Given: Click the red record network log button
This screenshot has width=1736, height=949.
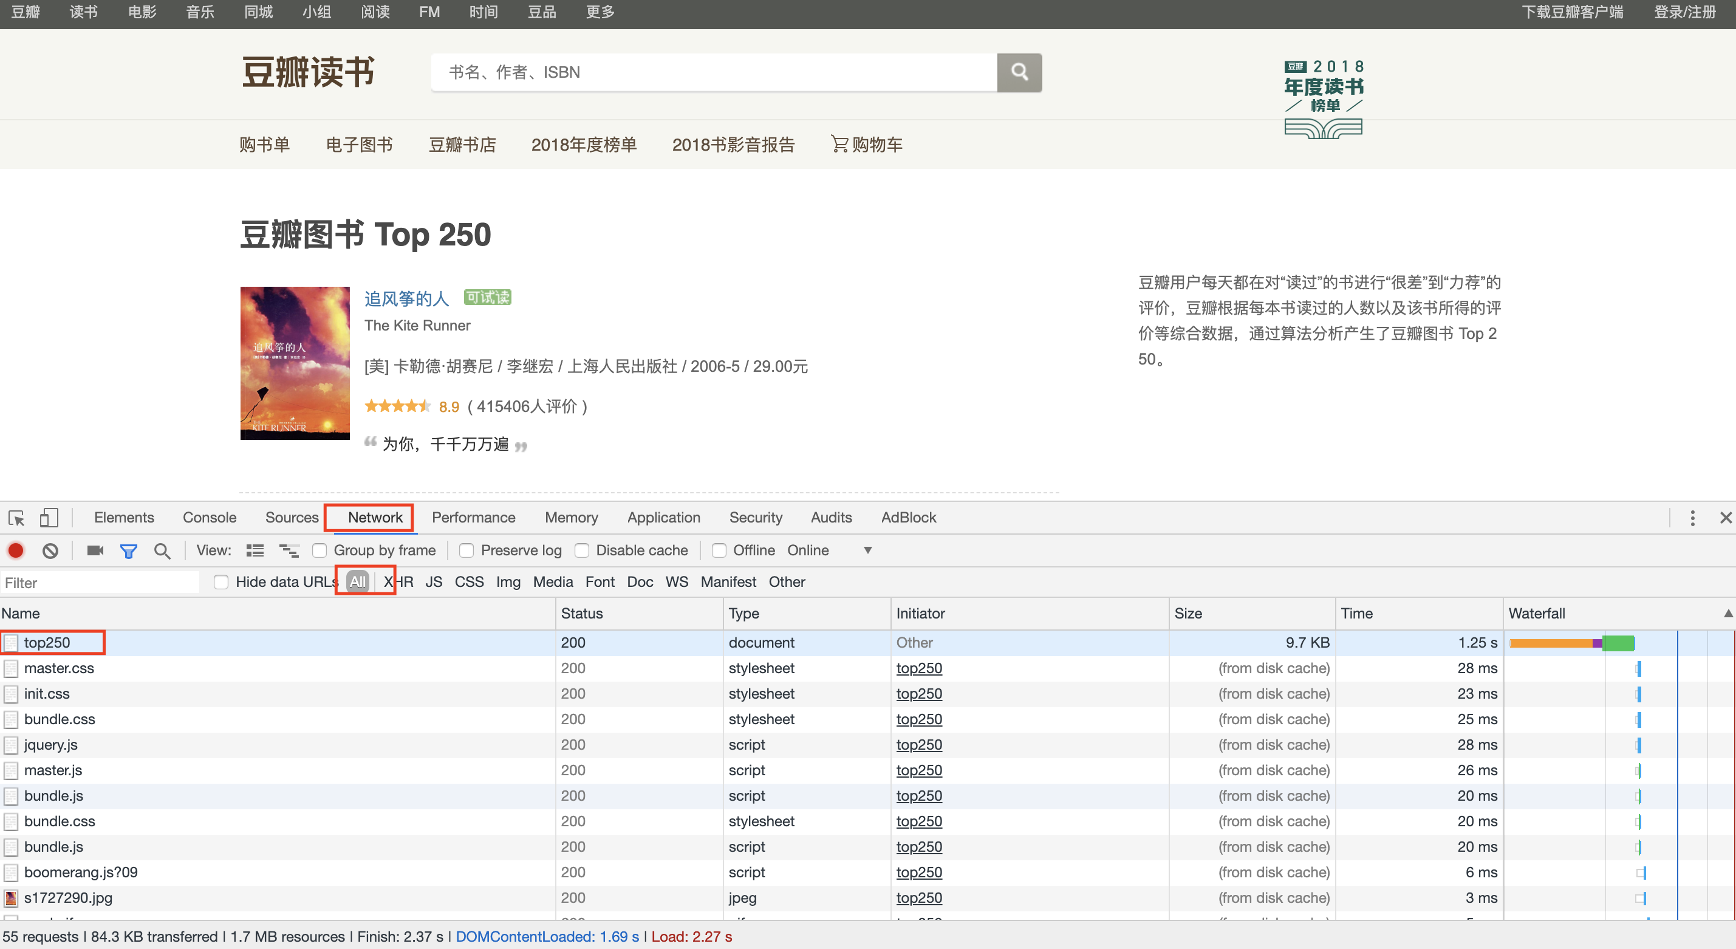Looking at the screenshot, I should [16, 550].
